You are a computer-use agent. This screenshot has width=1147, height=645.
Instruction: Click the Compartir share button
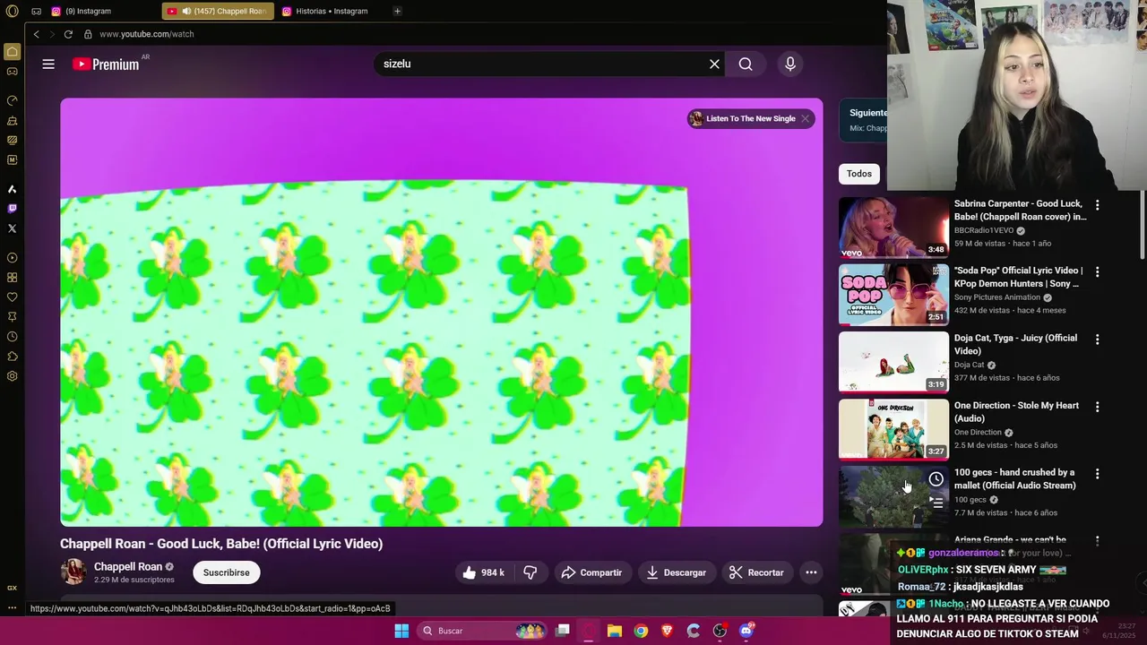(591, 572)
